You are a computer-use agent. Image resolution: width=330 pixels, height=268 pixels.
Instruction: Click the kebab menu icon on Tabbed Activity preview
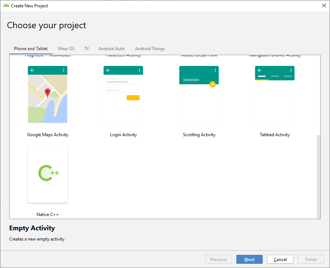click(x=291, y=70)
